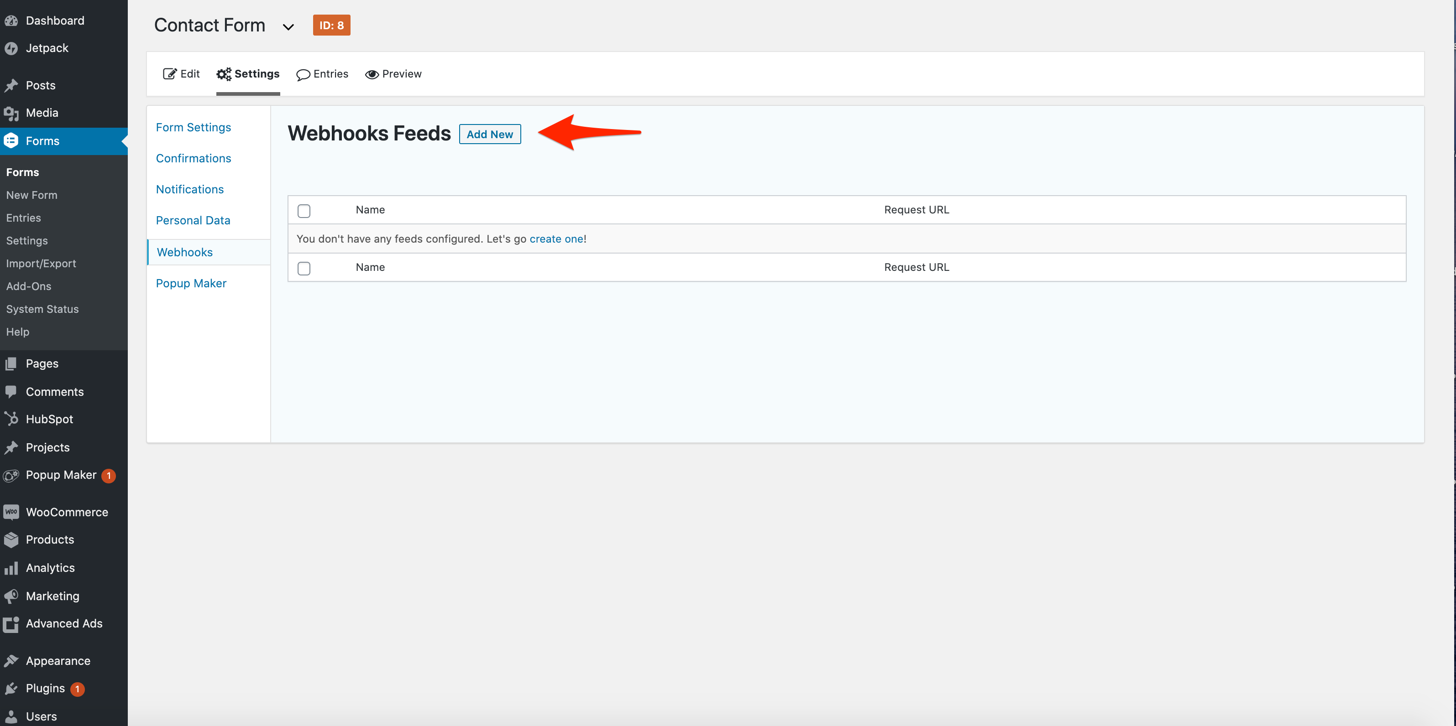Screen dimensions: 1456x726
Task: Click the HubSpot sprocket icon
Action: 12,419
